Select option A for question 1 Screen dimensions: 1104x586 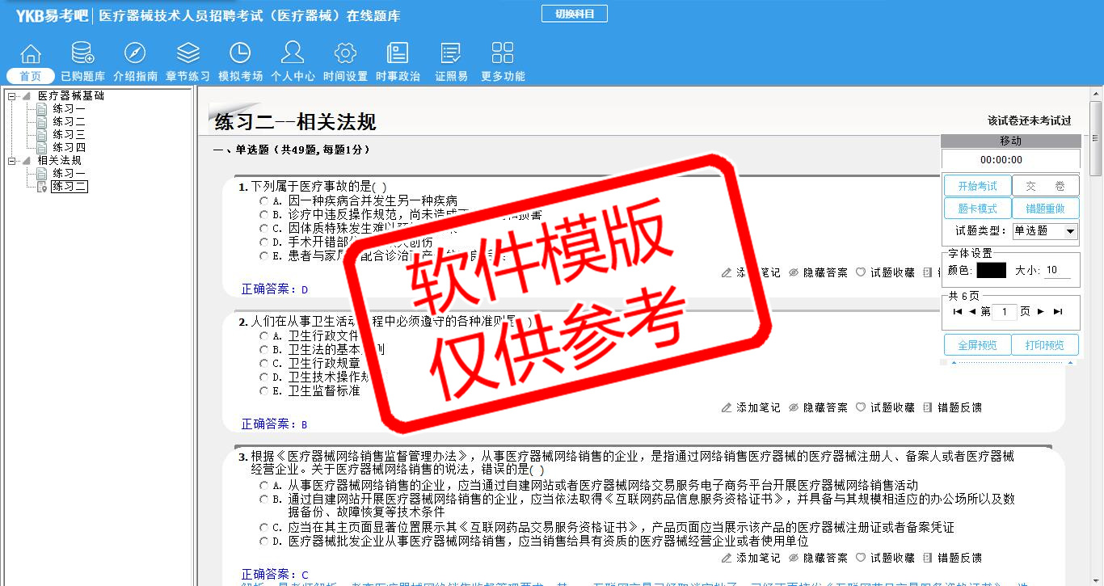click(x=264, y=200)
